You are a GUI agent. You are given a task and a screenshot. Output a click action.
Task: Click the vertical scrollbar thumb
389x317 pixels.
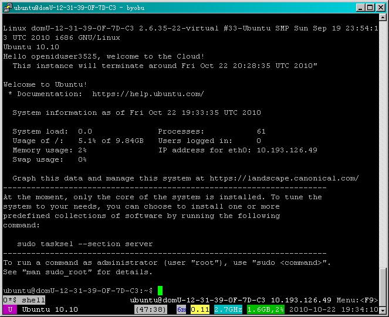(383, 287)
